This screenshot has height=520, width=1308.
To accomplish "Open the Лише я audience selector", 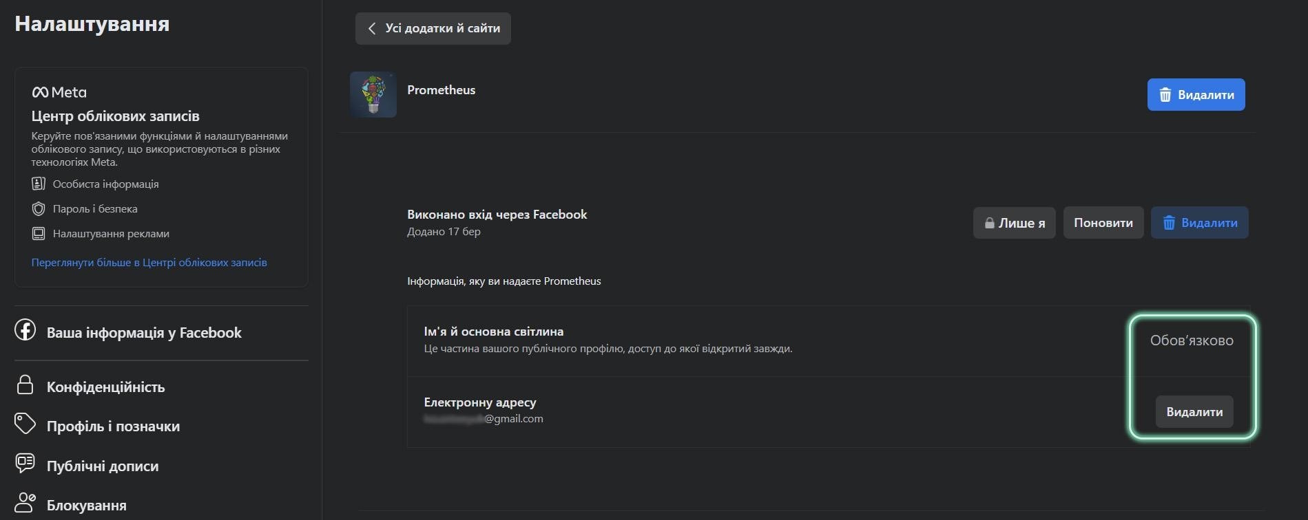I will 1014,223.
